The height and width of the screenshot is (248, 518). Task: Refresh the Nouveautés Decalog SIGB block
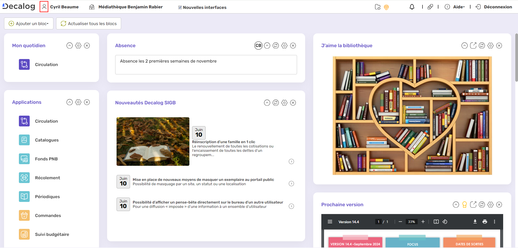(x=275, y=103)
